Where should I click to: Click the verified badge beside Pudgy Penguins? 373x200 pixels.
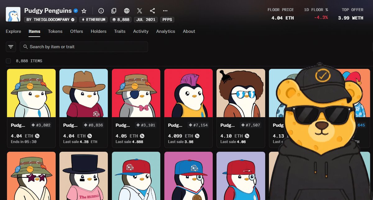[76, 11]
